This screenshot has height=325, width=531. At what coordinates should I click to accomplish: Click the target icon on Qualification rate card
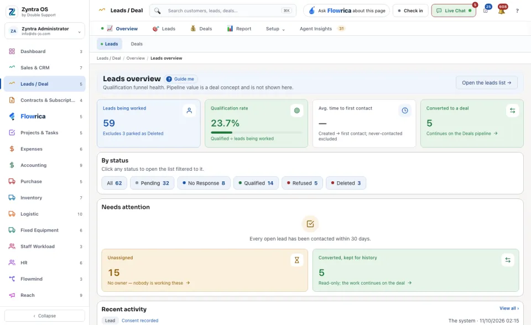coord(297,111)
